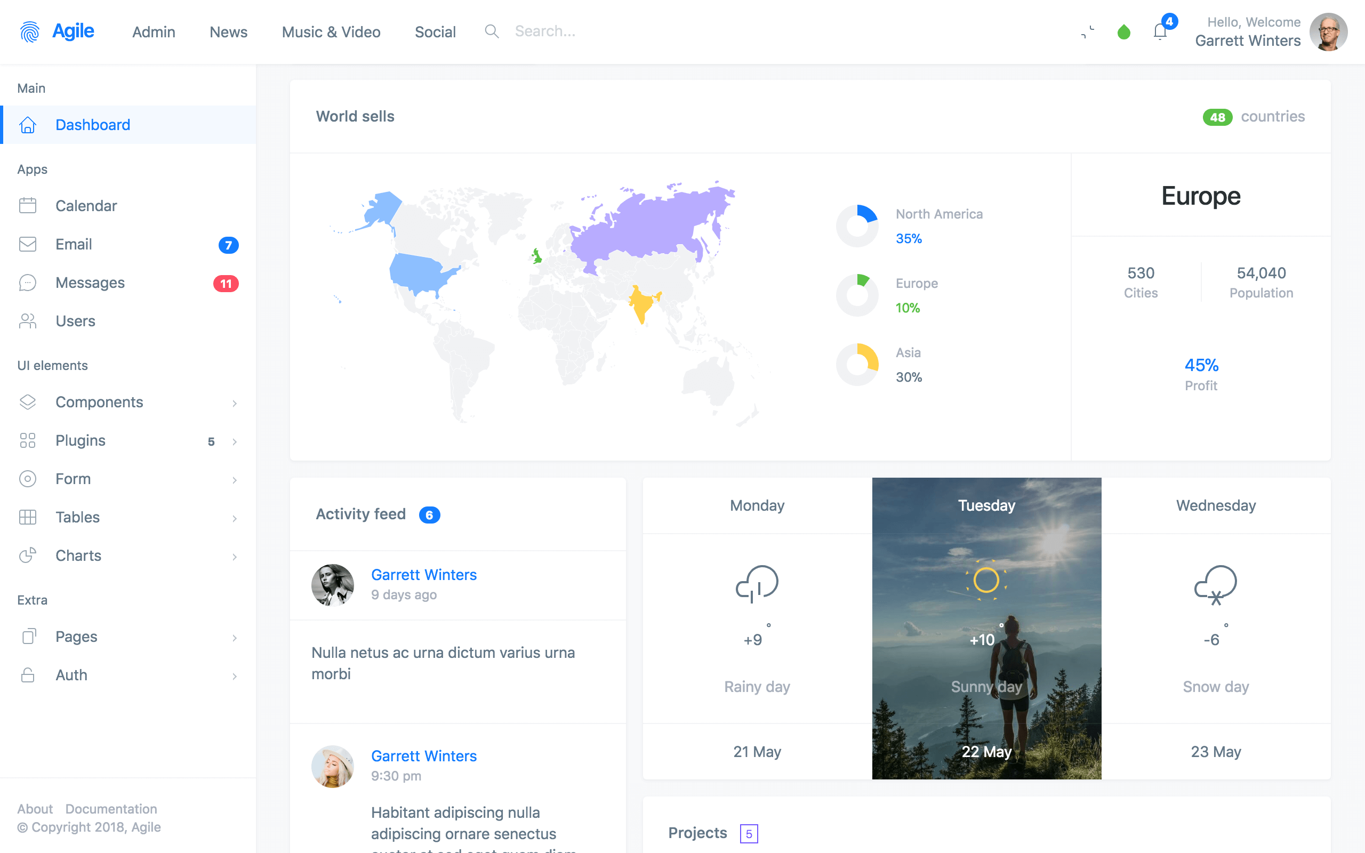The image size is (1365, 853).
Task: Click the search magnifier icon
Action: [492, 31]
